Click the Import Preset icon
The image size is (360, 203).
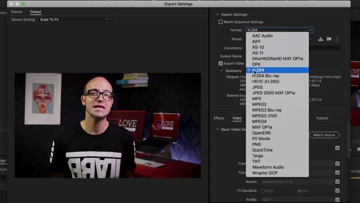329,39
